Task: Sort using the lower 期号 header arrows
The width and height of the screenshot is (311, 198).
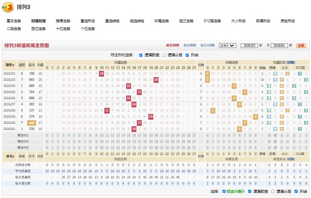Action: [13, 156]
